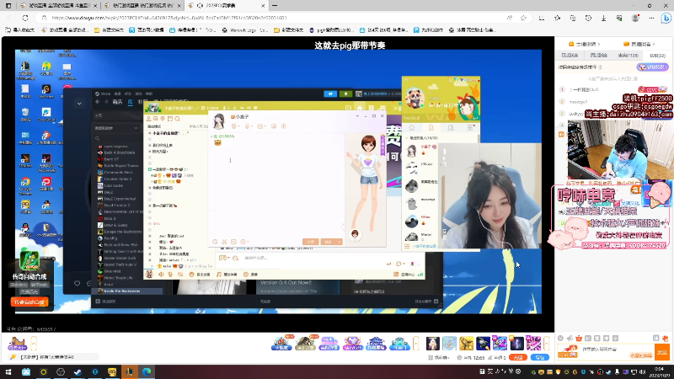Open the 导入收藏夹 bookmark
The image size is (674, 379).
pyautogui.click(x=19, y=30)
